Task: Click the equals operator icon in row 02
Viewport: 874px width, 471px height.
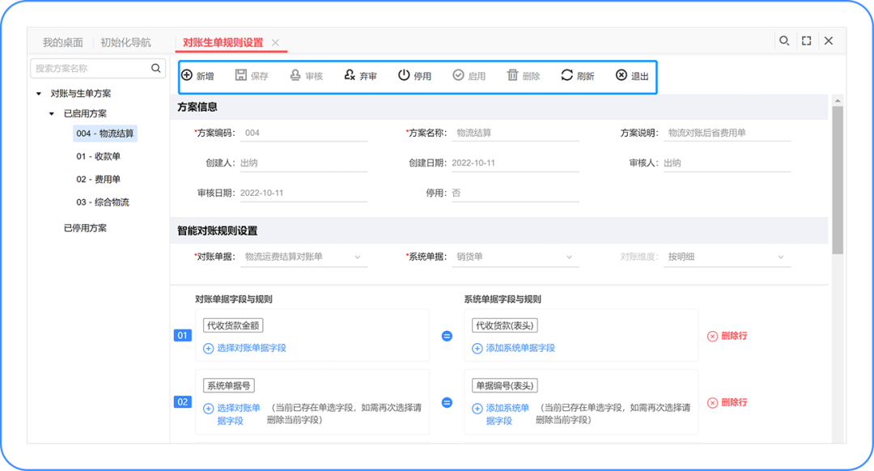Action: point(447,402)
